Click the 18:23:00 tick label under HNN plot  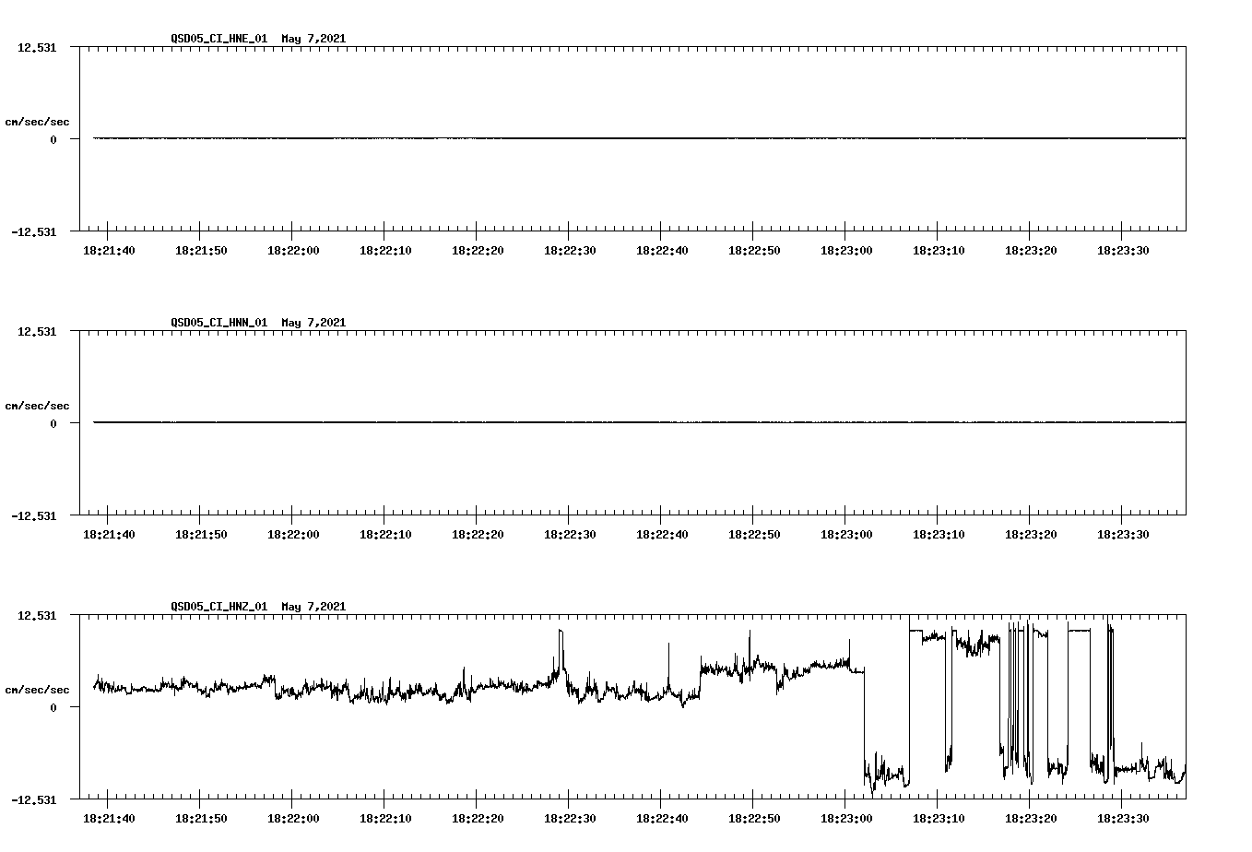point(845,533)
